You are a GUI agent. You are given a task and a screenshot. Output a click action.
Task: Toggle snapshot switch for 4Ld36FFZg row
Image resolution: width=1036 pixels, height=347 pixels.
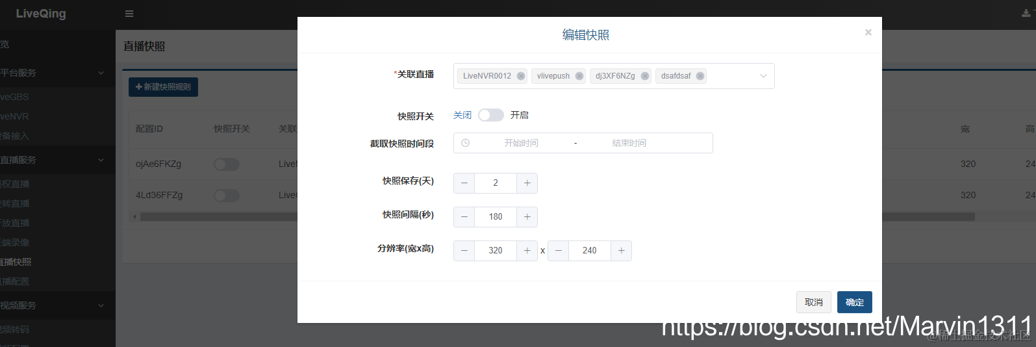point(227,196)
